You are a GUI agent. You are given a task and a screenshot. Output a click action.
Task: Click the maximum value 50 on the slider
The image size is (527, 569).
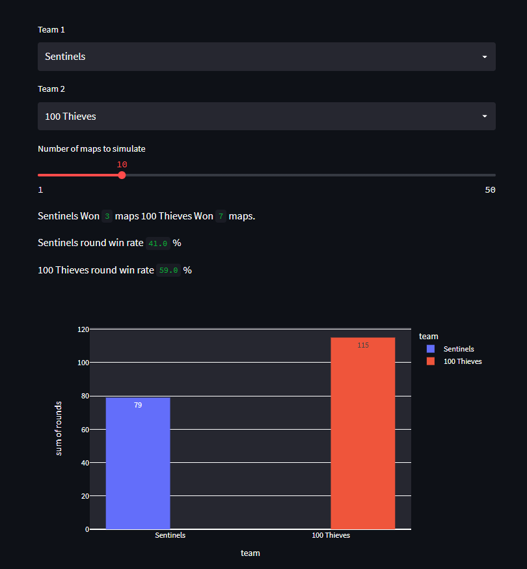click(490, 189)
